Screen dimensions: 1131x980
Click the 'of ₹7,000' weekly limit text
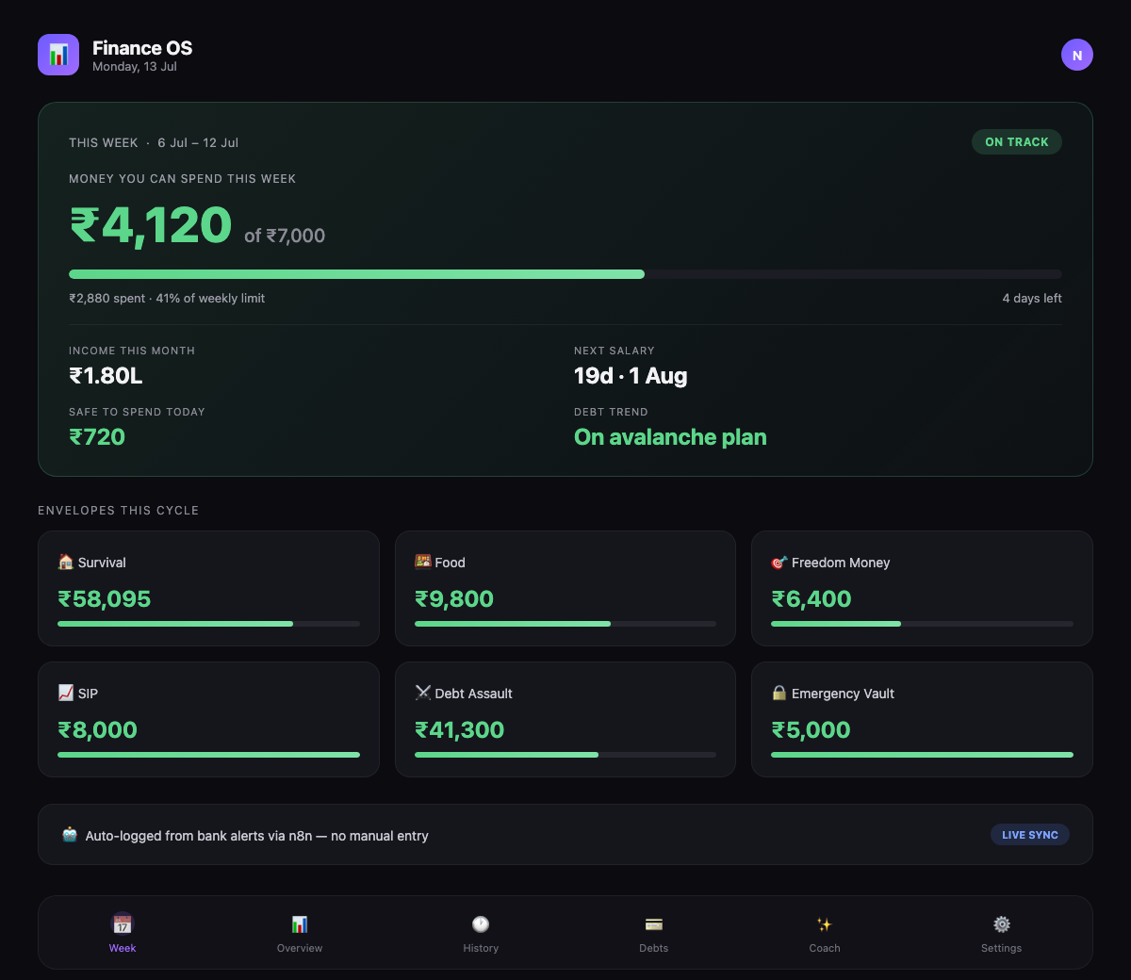[285, 236]
